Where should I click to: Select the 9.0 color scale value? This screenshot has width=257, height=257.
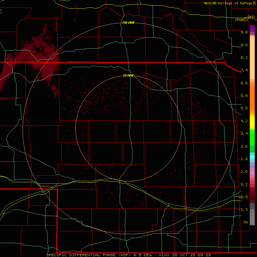(x=244, y=45)
